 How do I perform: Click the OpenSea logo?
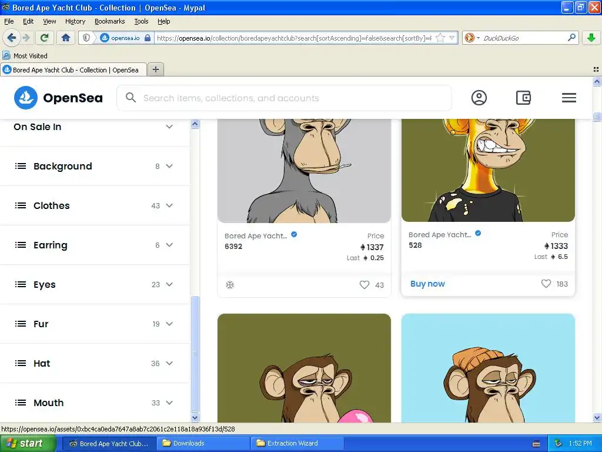click(x=58, y=98)
